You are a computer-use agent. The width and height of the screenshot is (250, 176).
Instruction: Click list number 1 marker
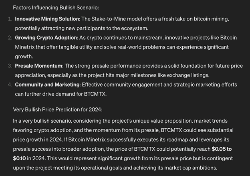[x=10, y=19]
